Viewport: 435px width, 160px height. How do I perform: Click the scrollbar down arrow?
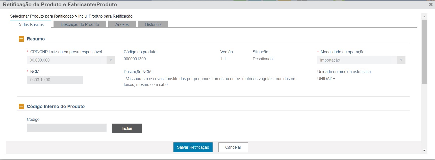[x=424, y=150]
